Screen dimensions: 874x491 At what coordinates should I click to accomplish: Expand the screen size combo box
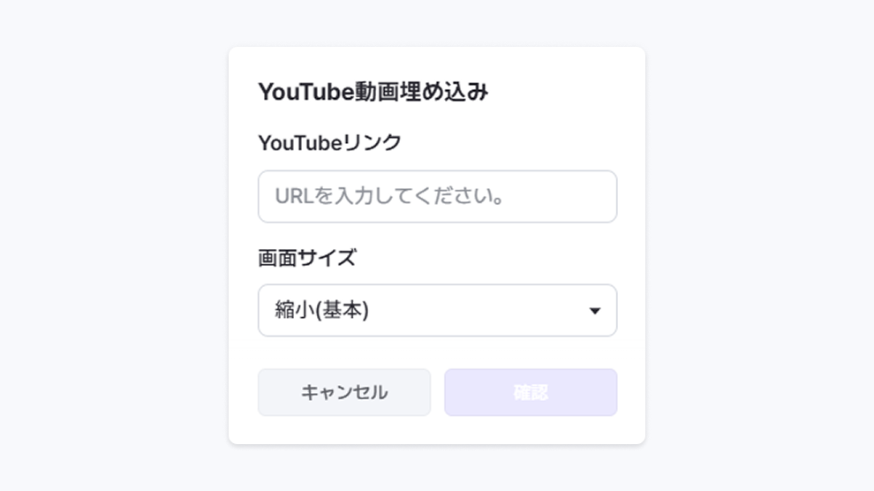click(437, 310)
